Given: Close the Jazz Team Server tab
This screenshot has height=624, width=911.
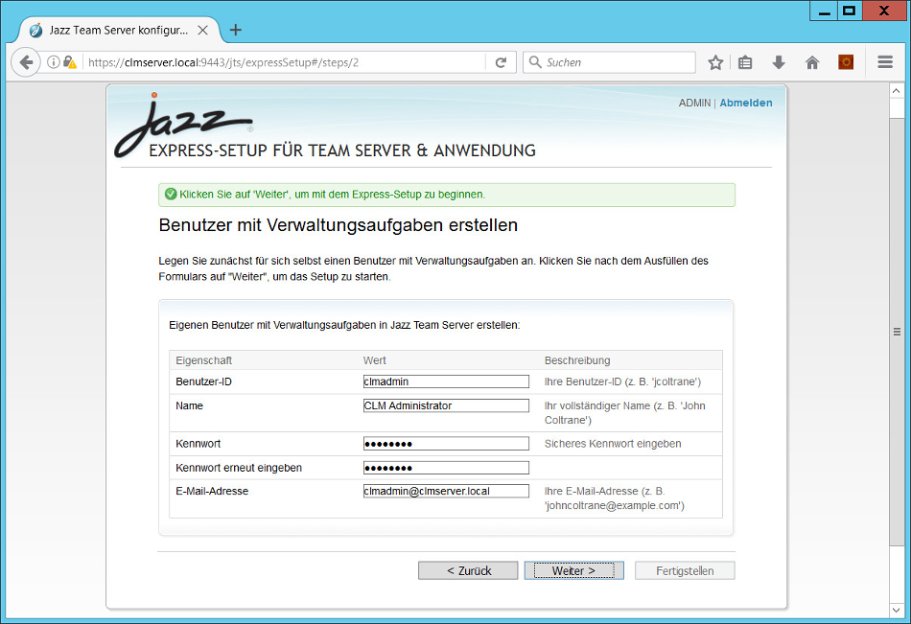Looking at the screenshot, I should pyautogui.click(x=202, y=31).
